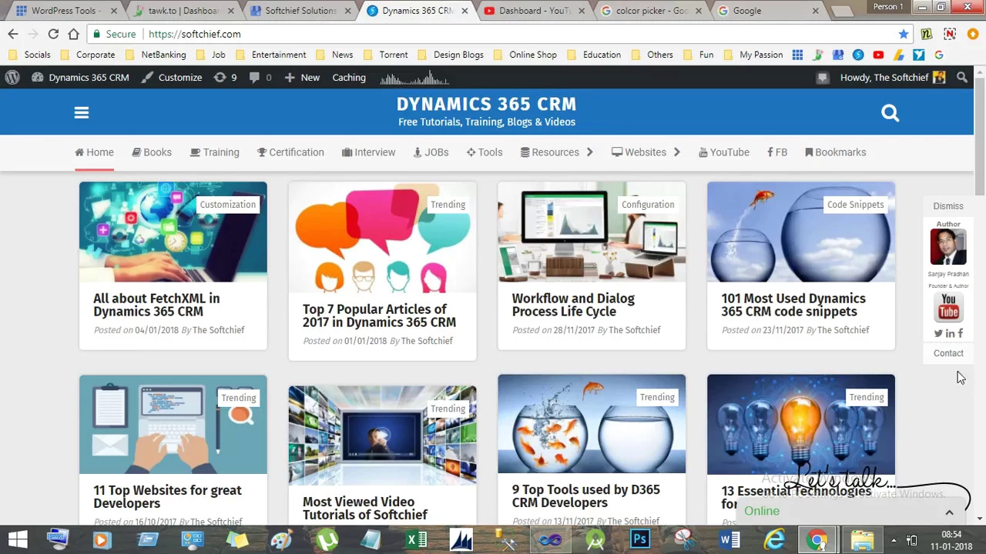Click the Configuration category tag
The image size is (986, 554).
648,205
